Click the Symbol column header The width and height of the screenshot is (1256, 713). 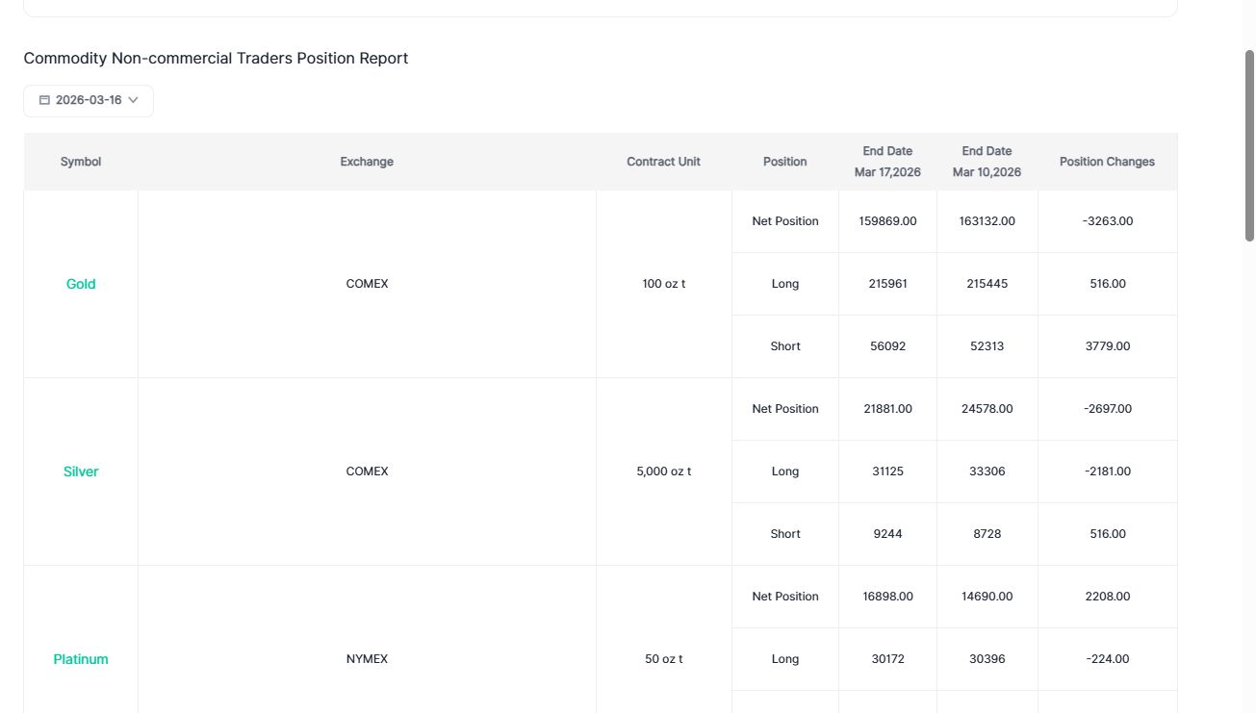[81, 162]
